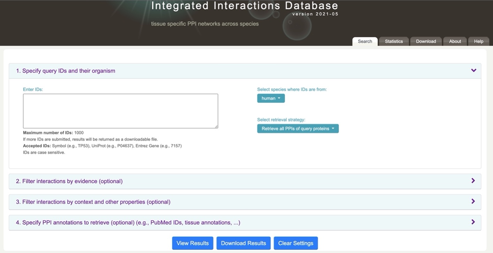Focus the Enter IDs text area
This screenshot has height=253, width=493.
coord(121,111)
